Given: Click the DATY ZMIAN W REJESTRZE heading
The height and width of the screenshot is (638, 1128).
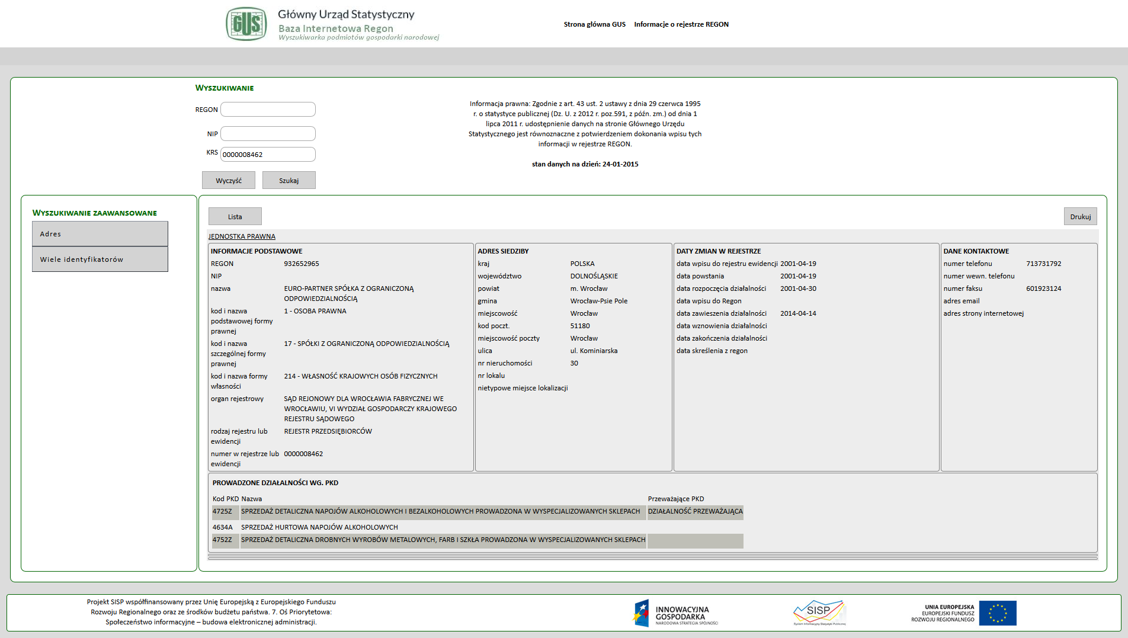Looking at the screenshot, I should coord(719,251).
